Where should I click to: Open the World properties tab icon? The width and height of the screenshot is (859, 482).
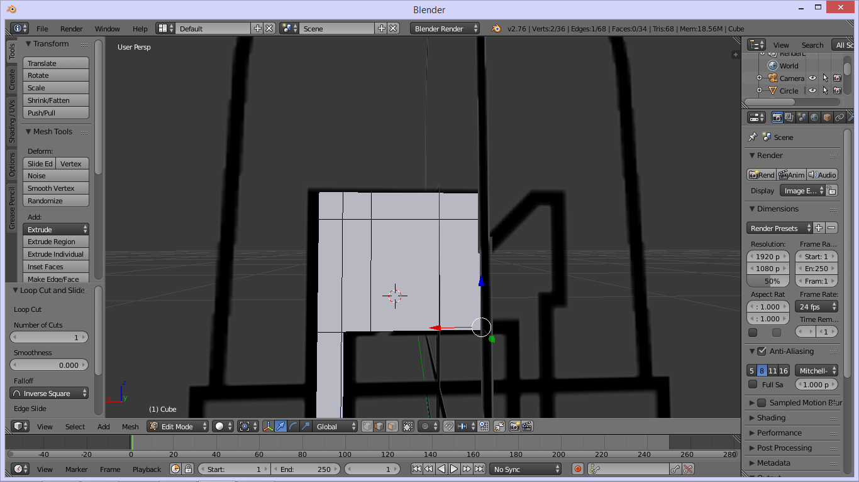[814, 117]
